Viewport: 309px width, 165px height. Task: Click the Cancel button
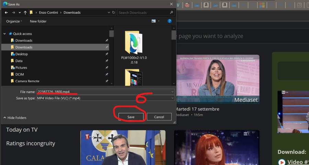pos(159,117)
